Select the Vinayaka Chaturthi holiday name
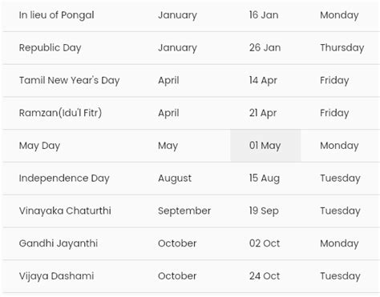Viewport: 380px width, 297px height. pos(65,211)
